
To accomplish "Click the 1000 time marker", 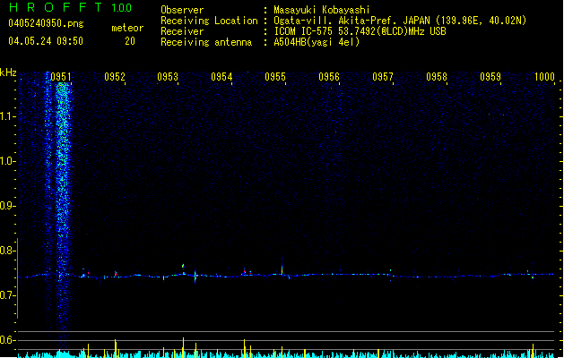I will (544, 77).
